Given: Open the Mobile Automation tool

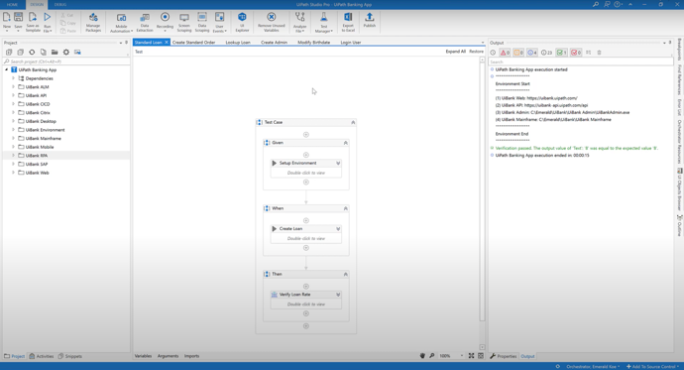Looking at the screenshot, I should 121,23.
